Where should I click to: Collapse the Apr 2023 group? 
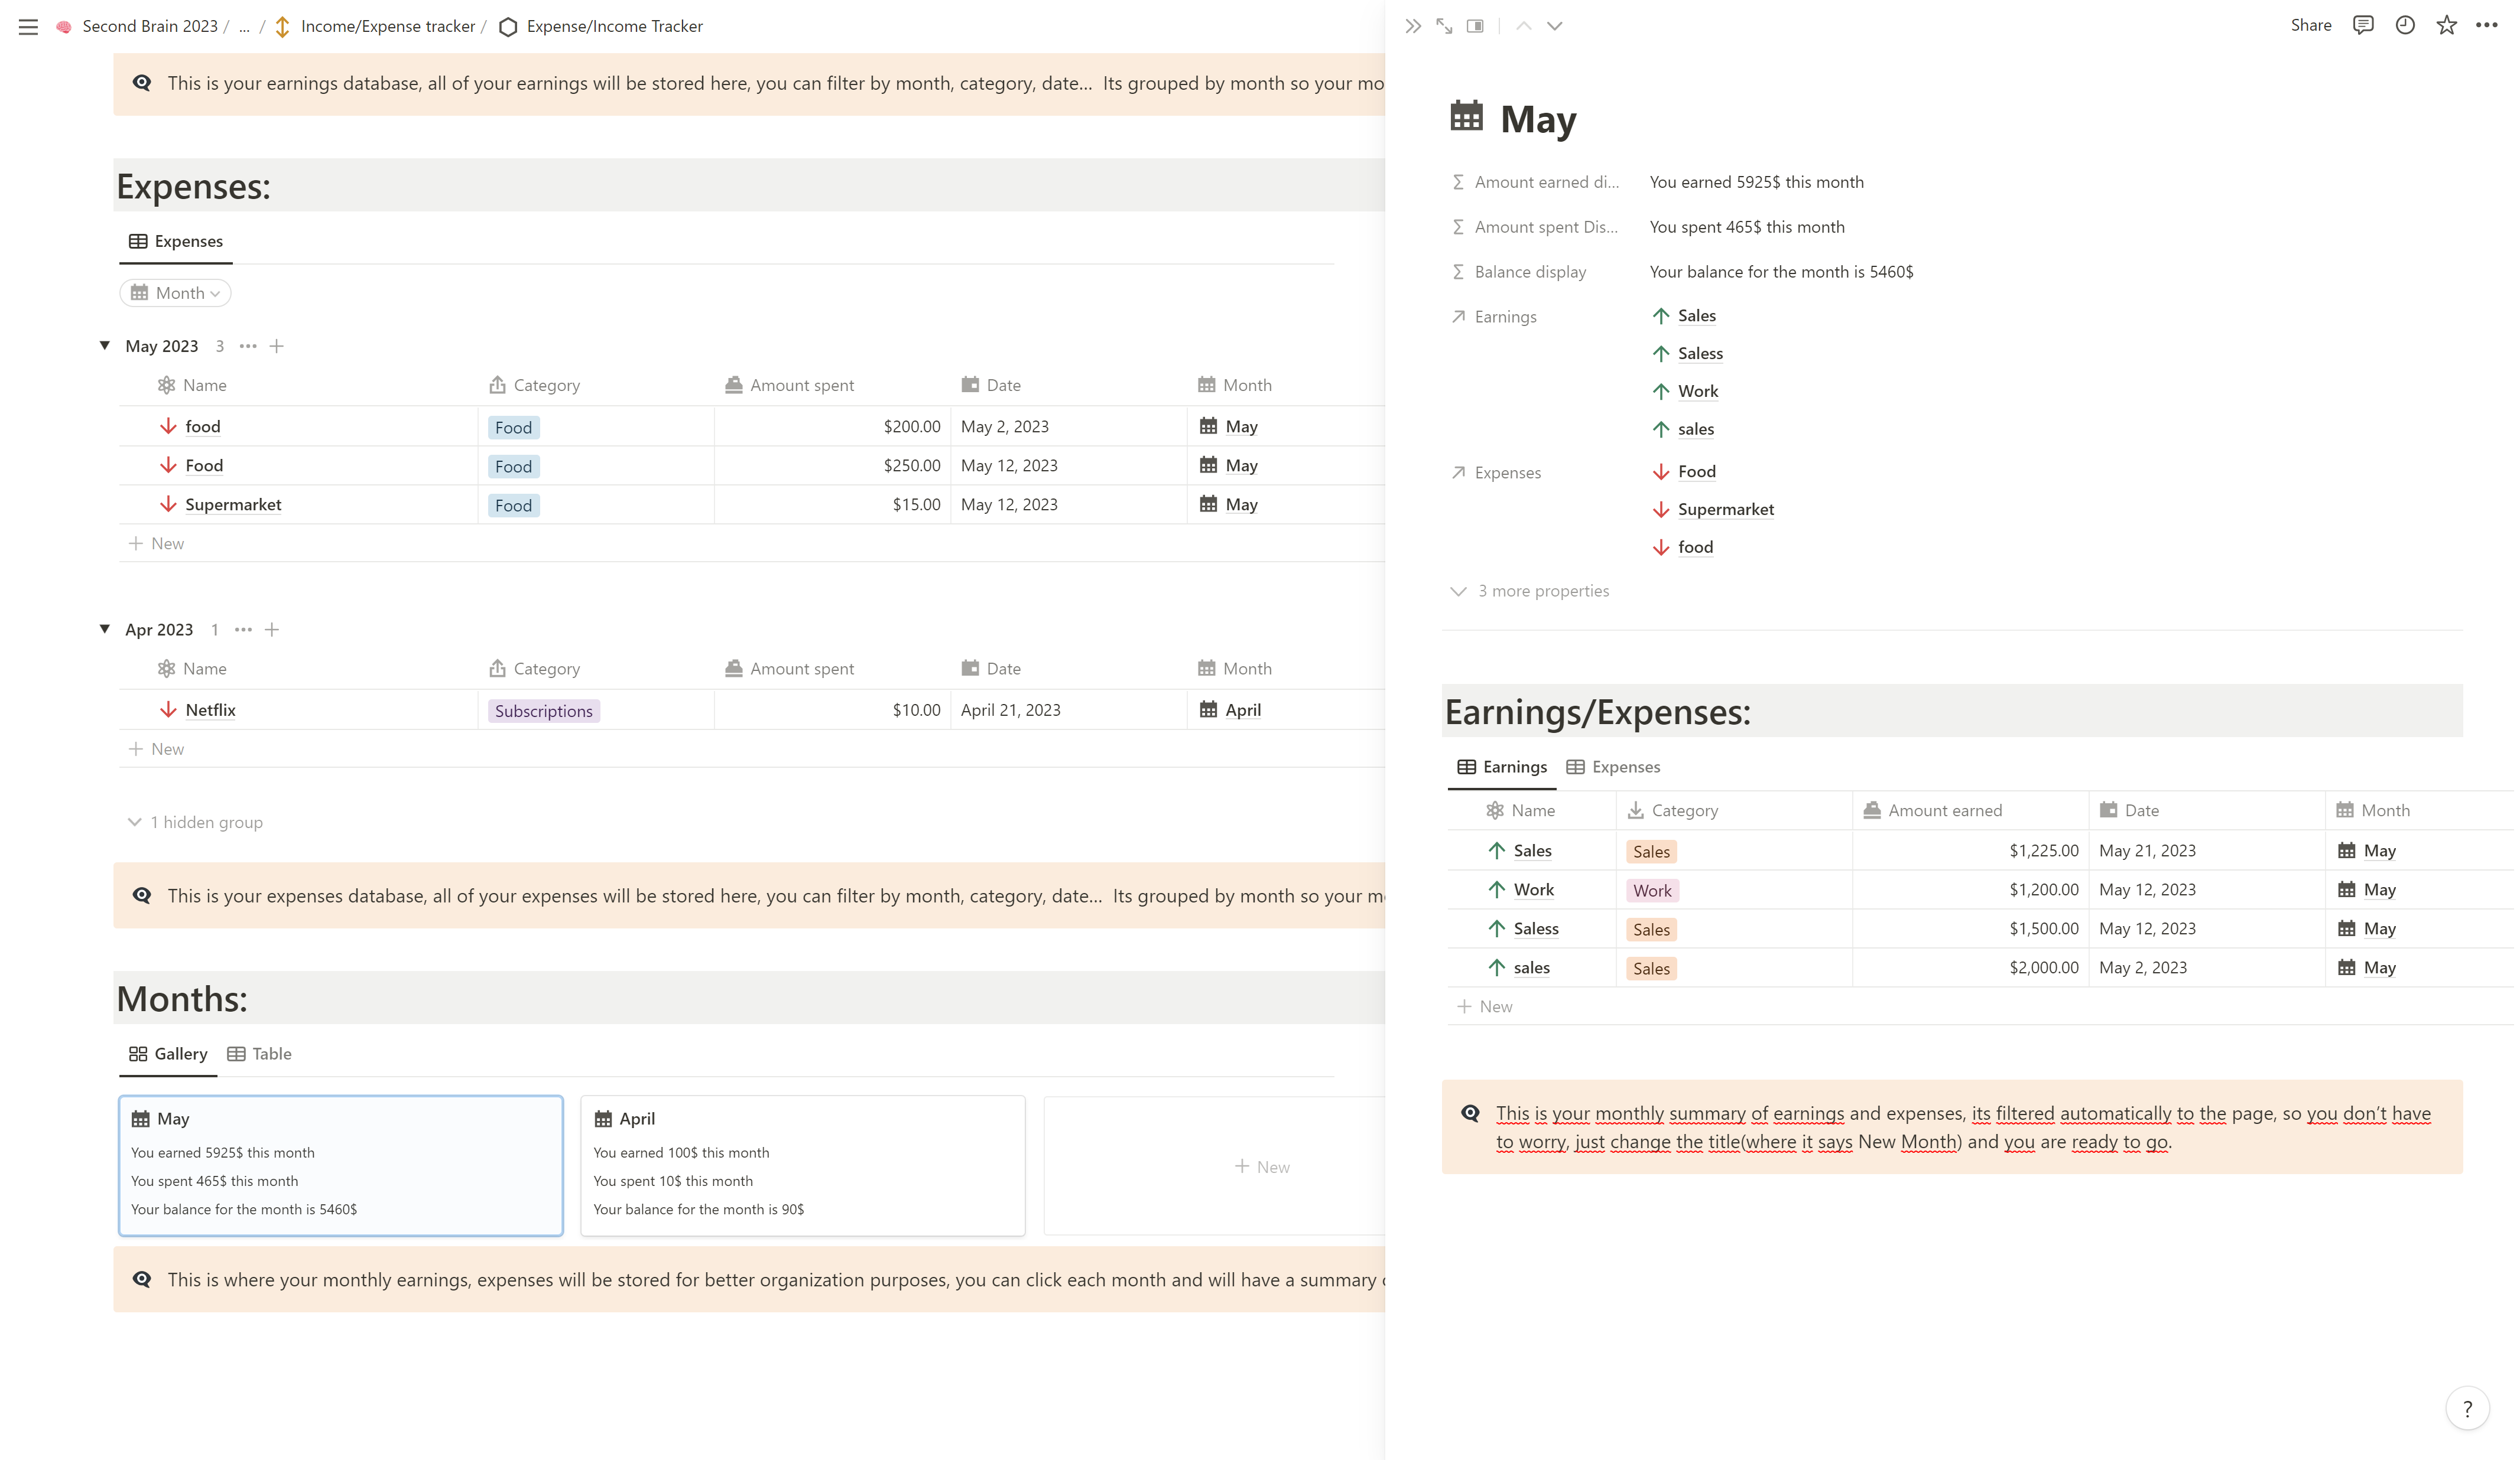(105, 630)
